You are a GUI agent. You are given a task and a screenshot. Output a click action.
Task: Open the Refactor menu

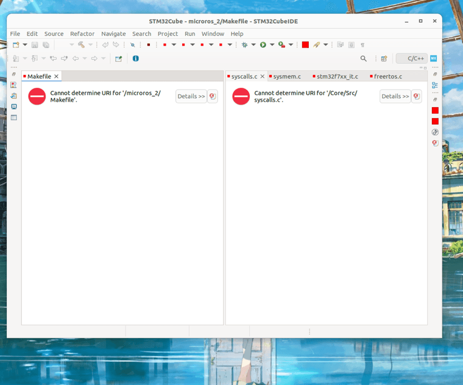tap(82, 34)
